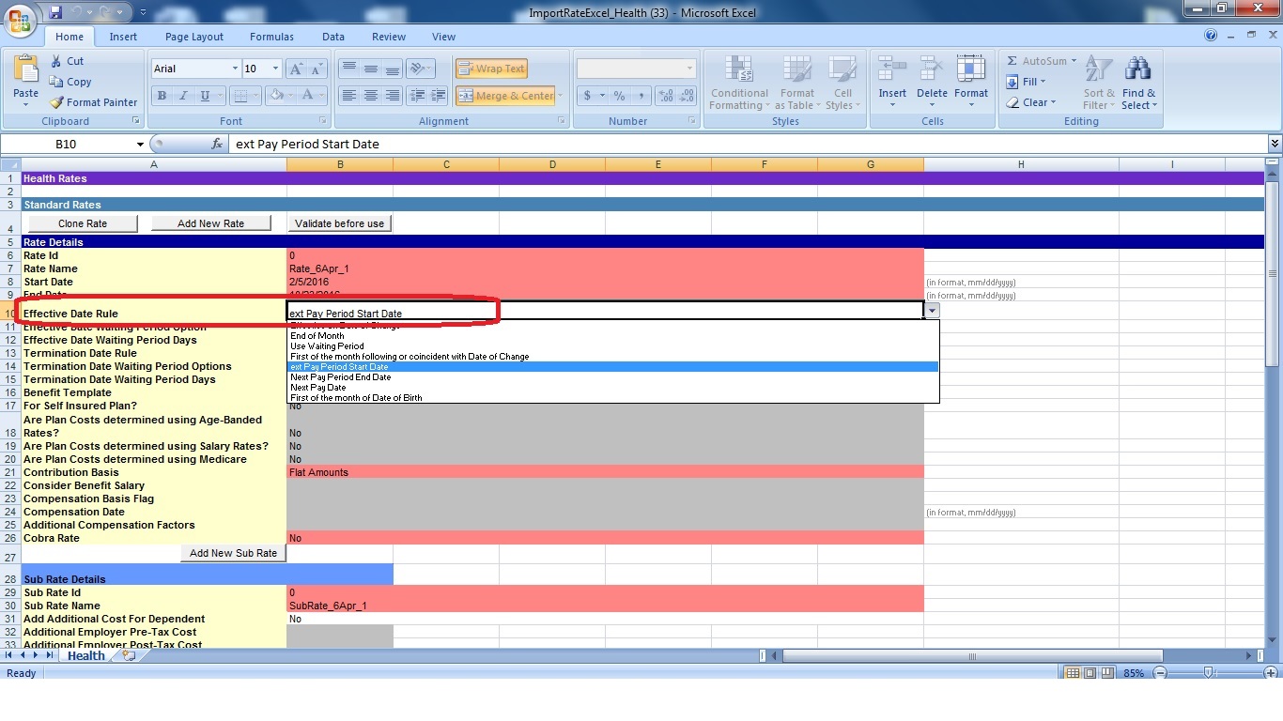This screenshot has height=721, width=1283.
Task: Align cell text left
Action: [x=348, y=96]
